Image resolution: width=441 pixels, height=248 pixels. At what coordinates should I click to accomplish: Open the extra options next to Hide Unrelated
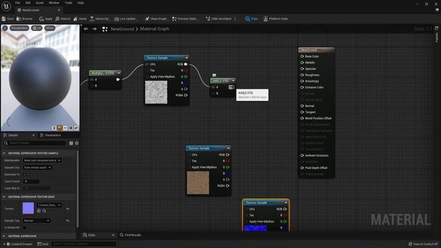pyautogui.click(x=235, y=19)
